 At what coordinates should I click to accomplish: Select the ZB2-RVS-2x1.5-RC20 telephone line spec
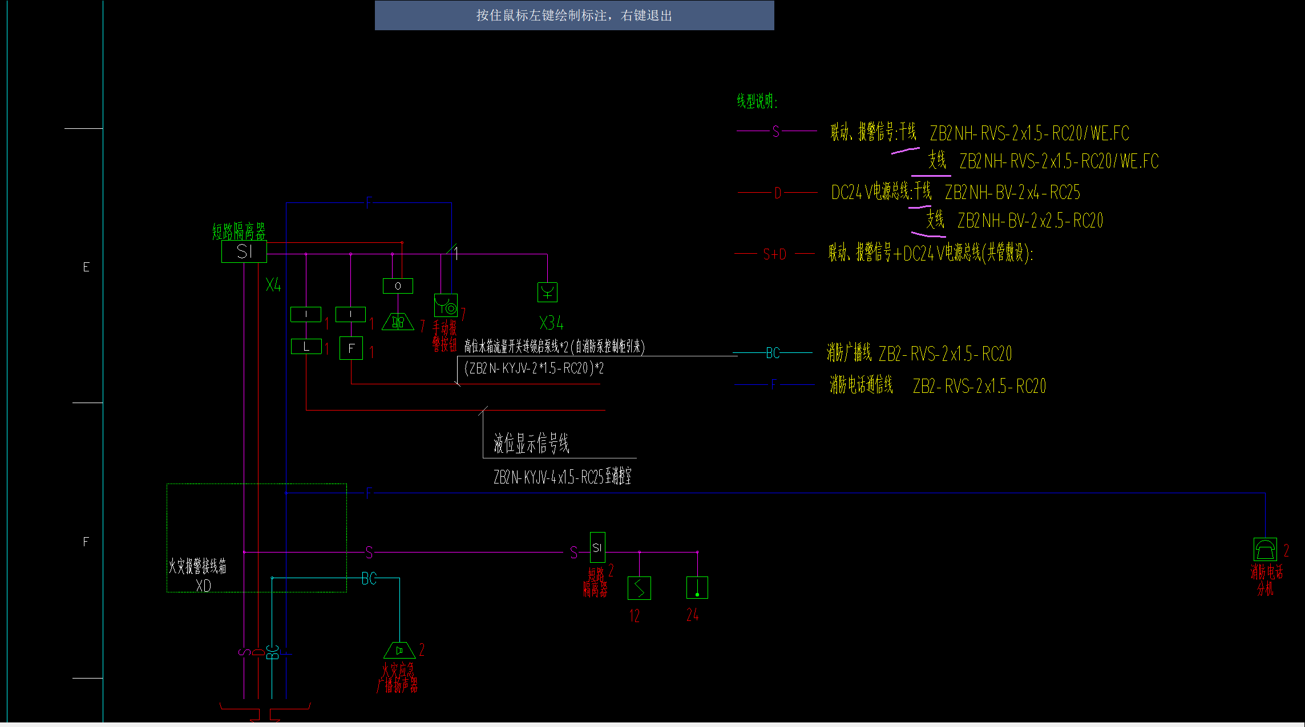coord(980,387)
